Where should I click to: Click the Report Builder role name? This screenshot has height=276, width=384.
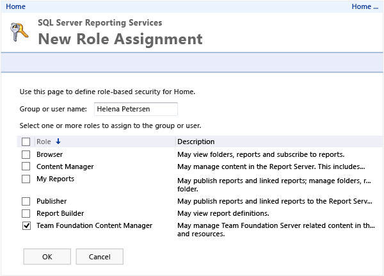coord(60,213)
